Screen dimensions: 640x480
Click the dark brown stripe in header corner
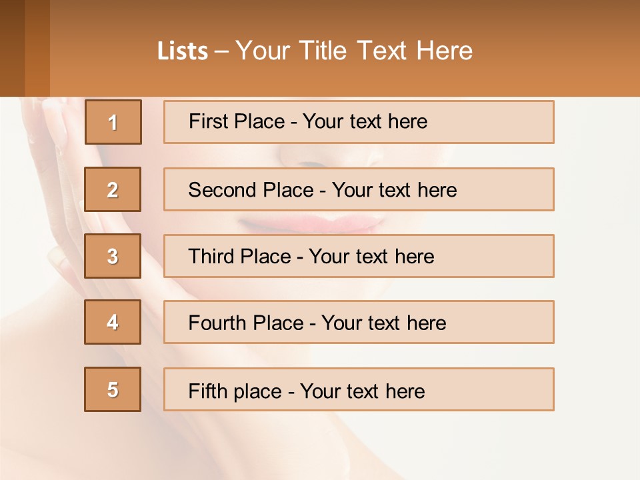coord(12,48)
